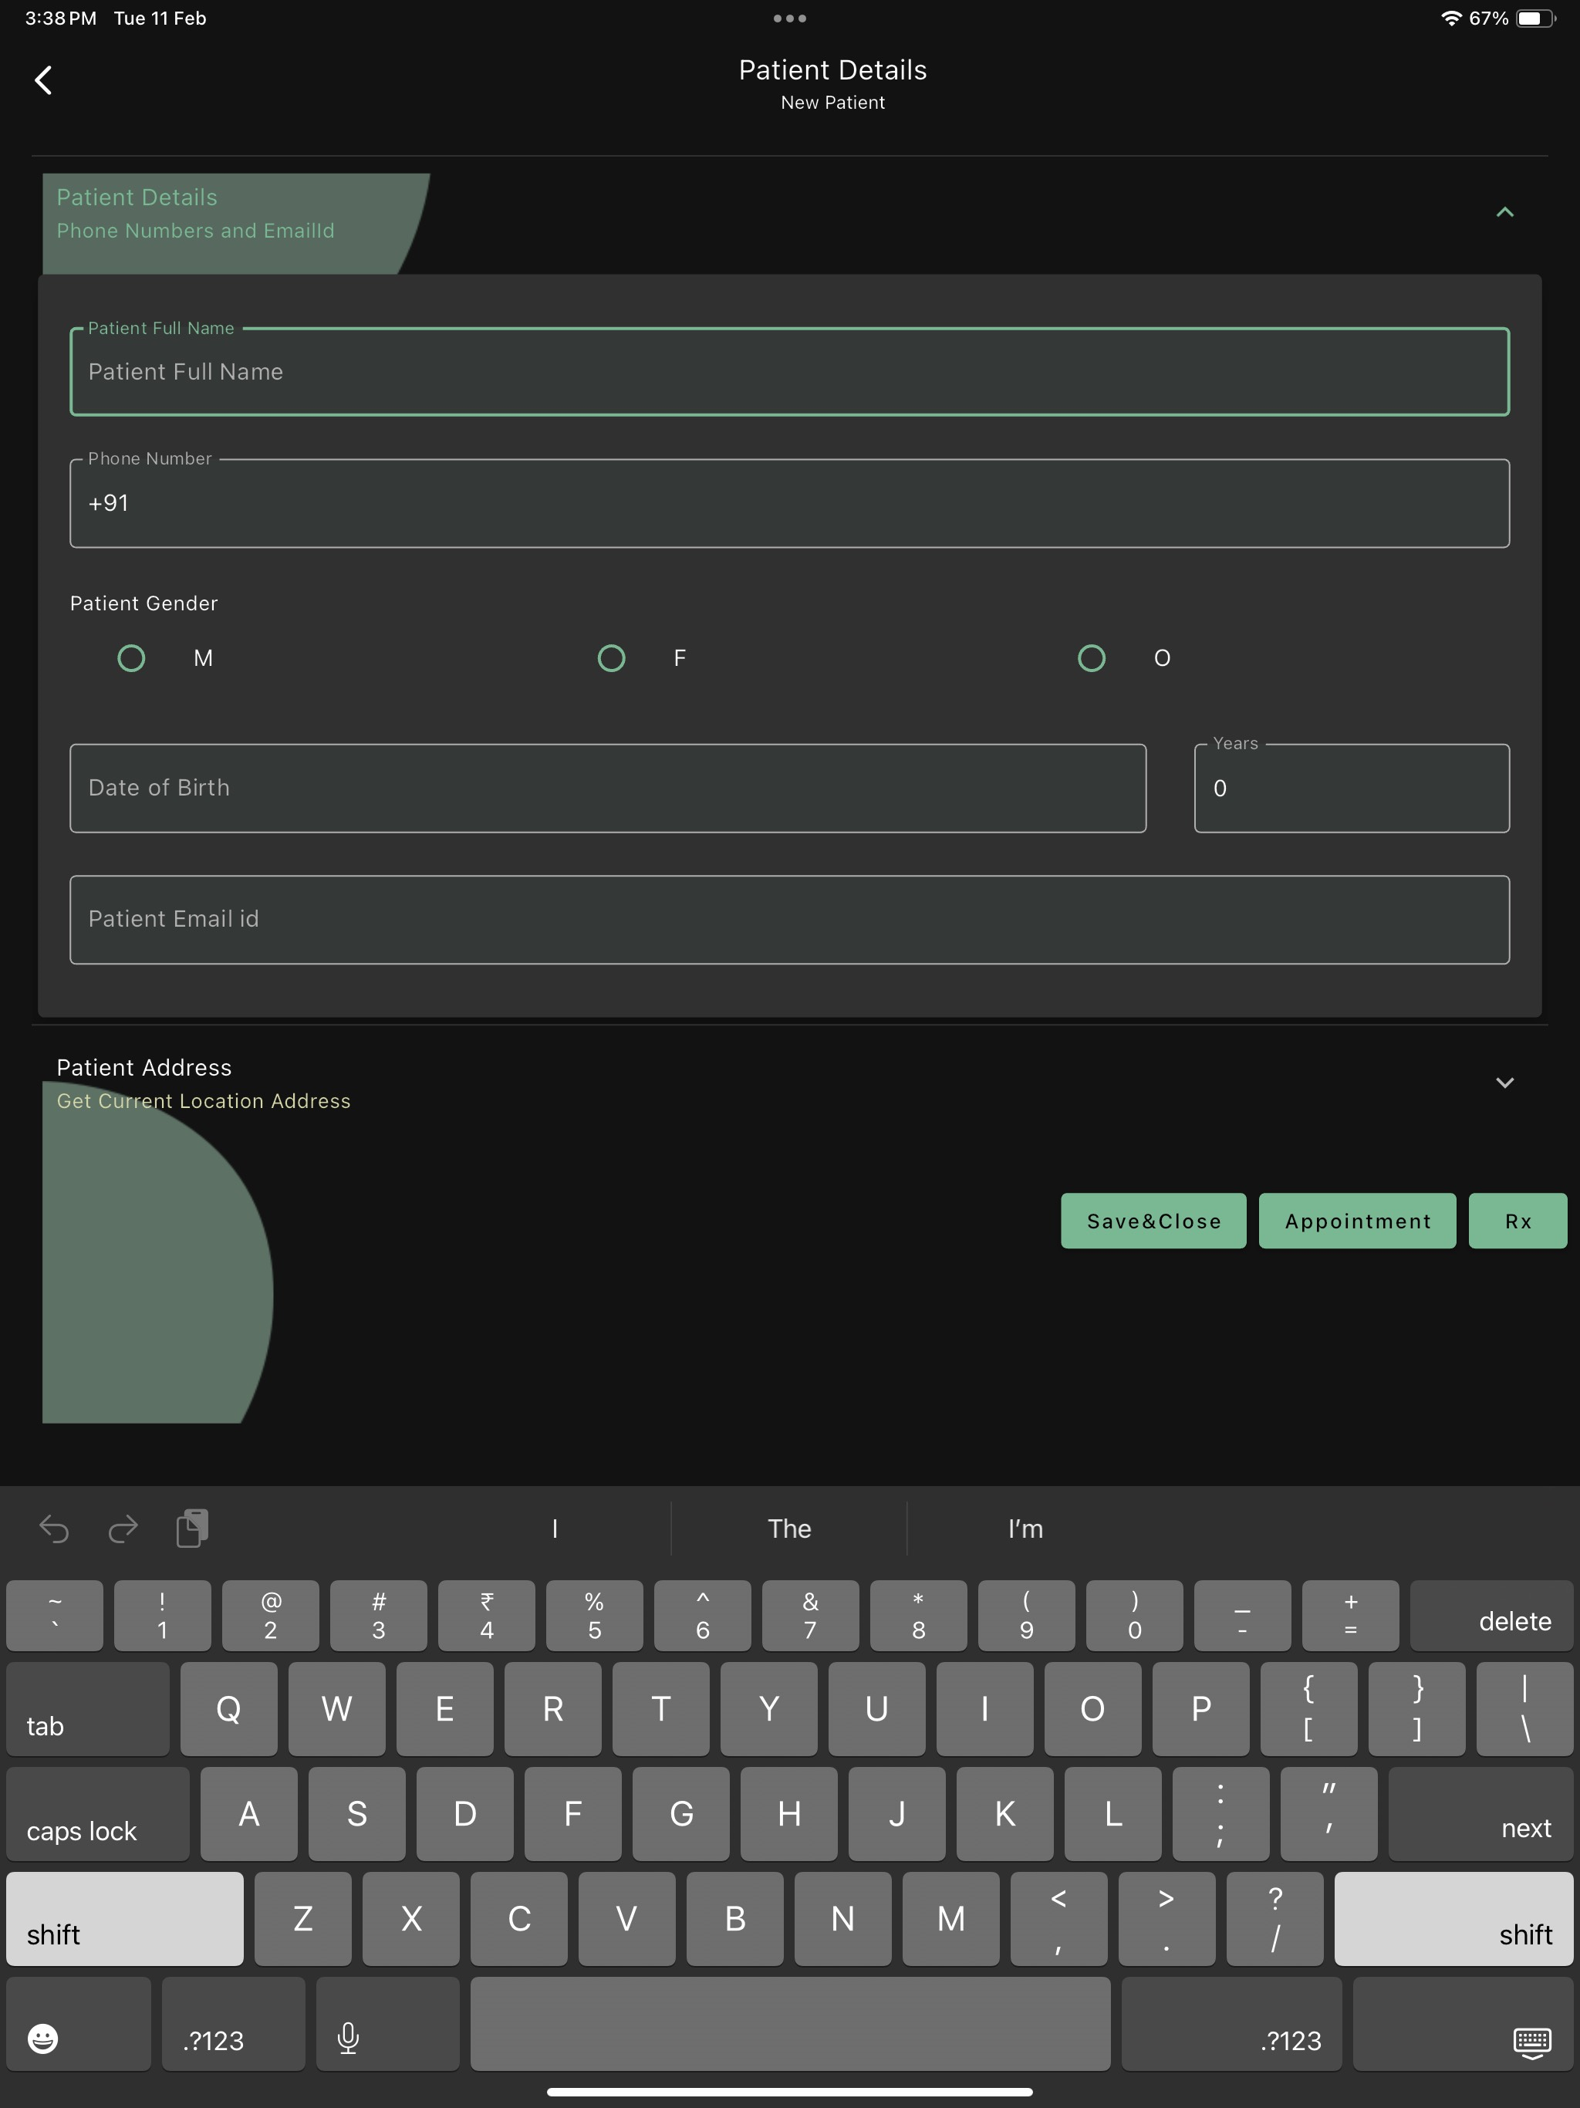Open the emoji keyboard
Screen dimensions: 1580x2108
click(78, 2024)
